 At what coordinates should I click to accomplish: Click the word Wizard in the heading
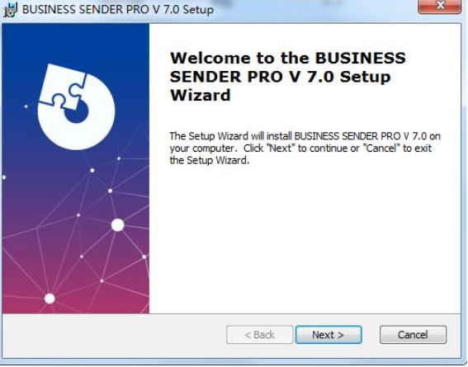201,96
